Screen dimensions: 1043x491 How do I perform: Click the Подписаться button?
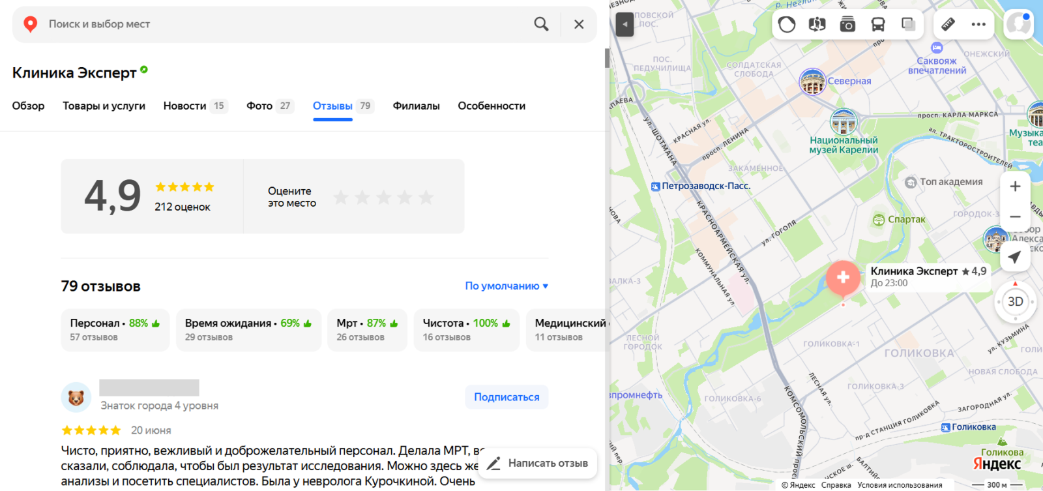click(507, 397)
